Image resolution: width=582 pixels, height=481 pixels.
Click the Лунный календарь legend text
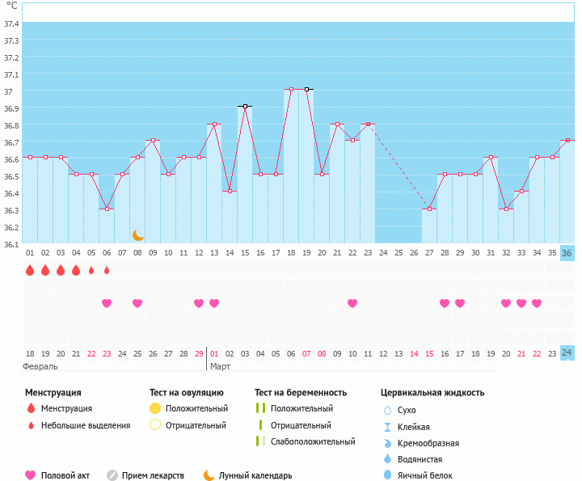tap(255, 475)
